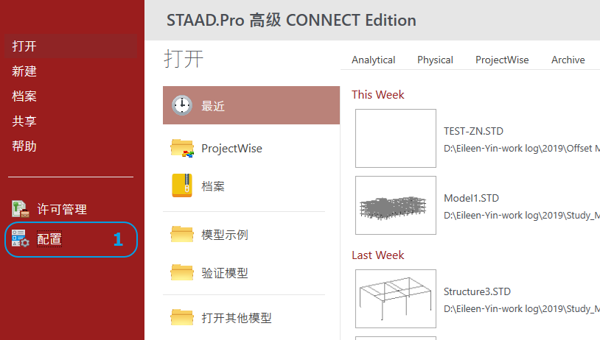Click the recent files clock icon
Image resolution: width=600 pixels, height=340 pixels.
point(181,106)
